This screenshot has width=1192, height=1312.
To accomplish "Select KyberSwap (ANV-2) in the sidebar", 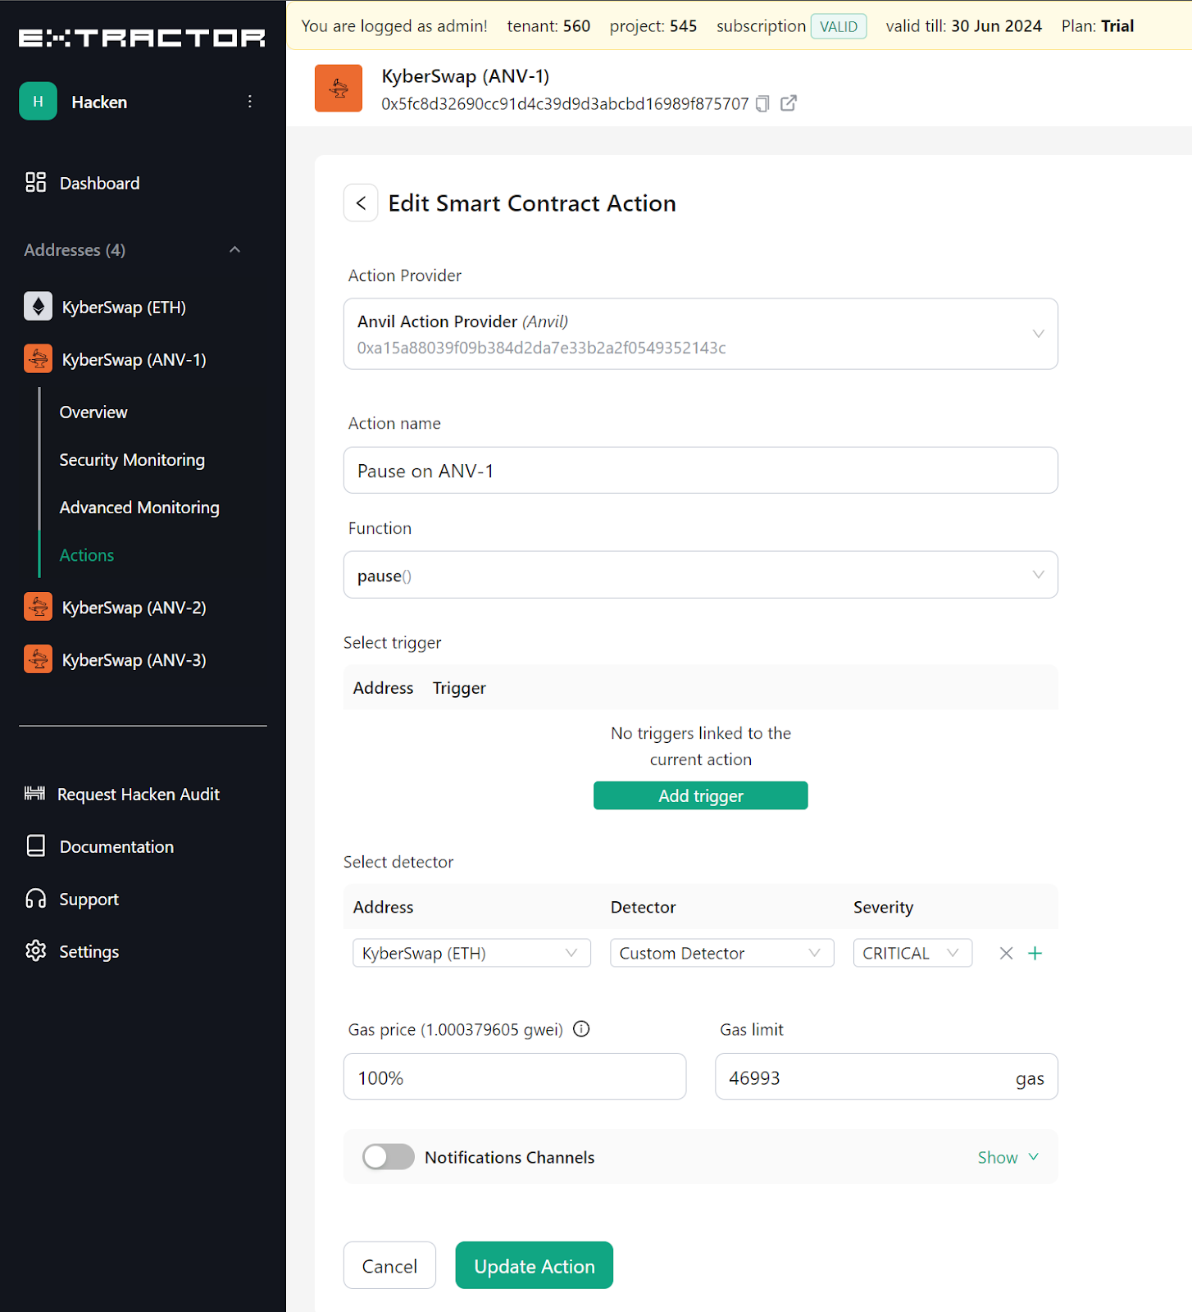I will click(134, 608).
